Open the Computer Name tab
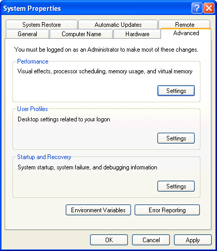Viewport: 217px width, 251px height. pos(81,34)
